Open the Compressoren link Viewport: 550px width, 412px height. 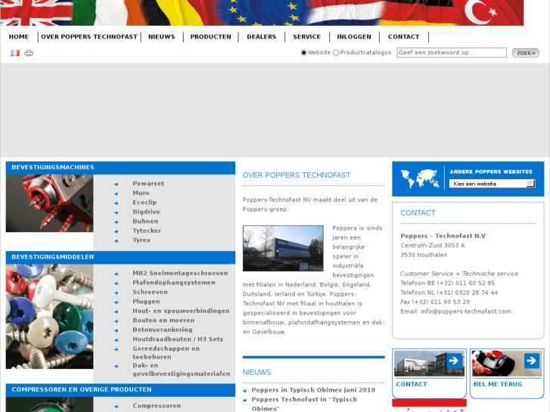157,406
